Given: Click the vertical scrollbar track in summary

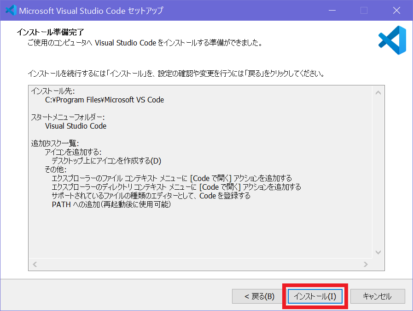Looking at the screenshot, I should click(378, 172).
